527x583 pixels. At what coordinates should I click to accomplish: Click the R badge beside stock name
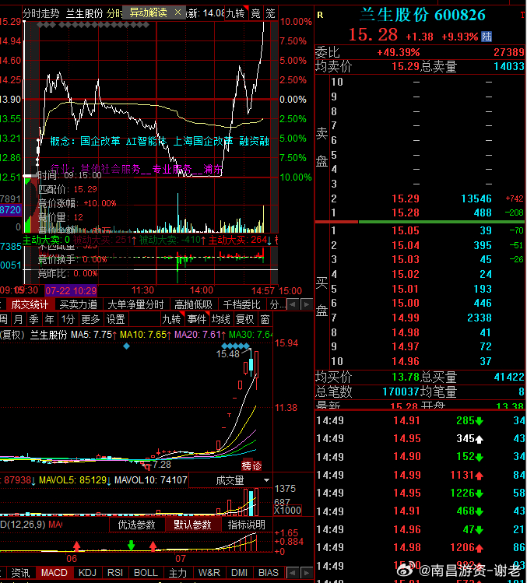click(x=320, y=15)
